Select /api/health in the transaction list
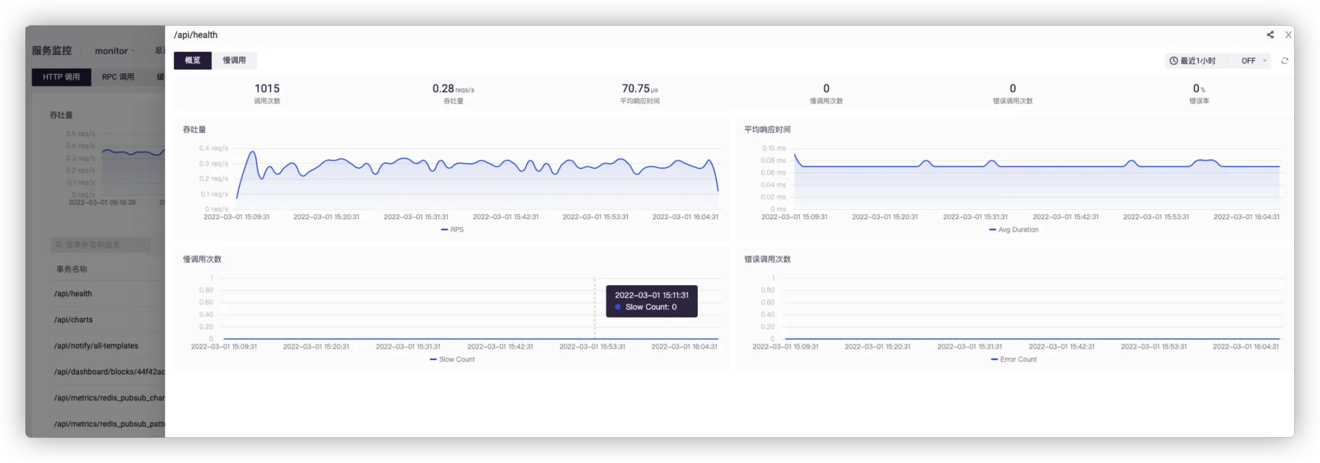 pyautogui.click(x=73, y=294)
